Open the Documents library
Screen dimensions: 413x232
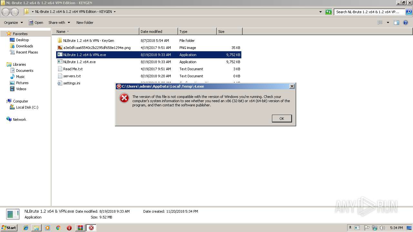point(25,71)
